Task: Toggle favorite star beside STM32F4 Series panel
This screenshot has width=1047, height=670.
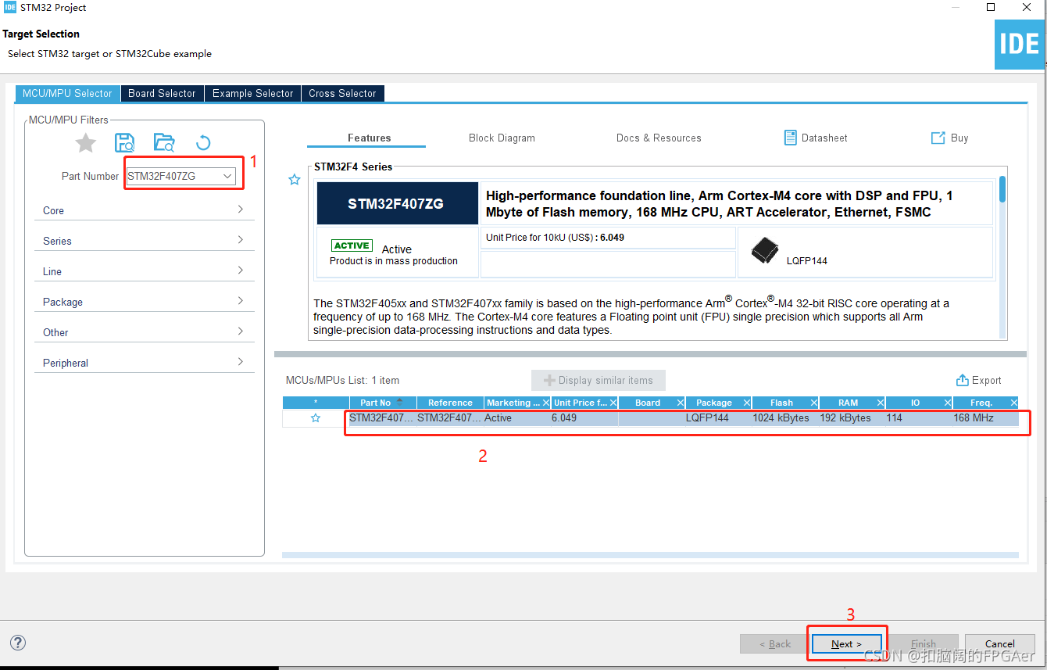Action: click(x=295, y=180)
